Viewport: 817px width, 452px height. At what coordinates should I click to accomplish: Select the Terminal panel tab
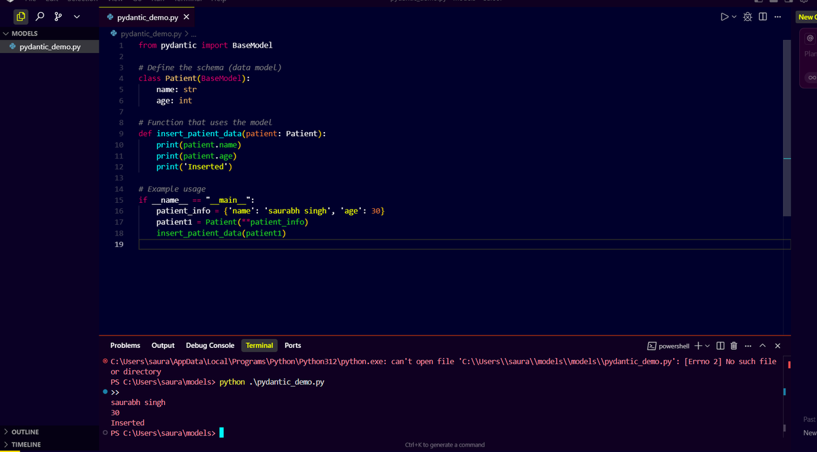(259, 346)
